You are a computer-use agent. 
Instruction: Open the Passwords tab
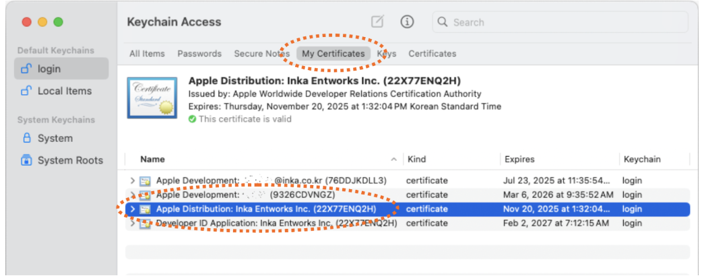pyautogui.click(x=199, y=53)
